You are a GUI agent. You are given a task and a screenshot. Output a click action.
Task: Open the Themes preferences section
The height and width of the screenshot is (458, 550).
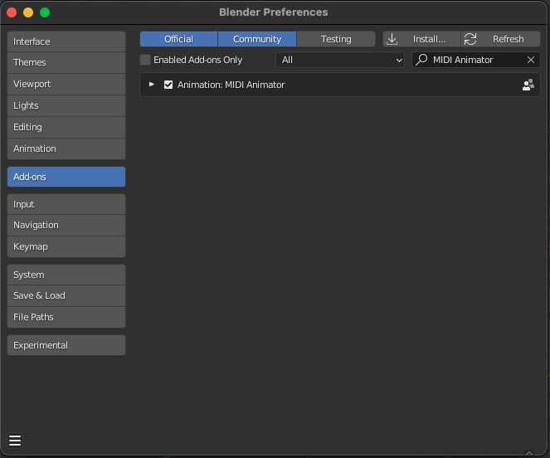(66, 62)
